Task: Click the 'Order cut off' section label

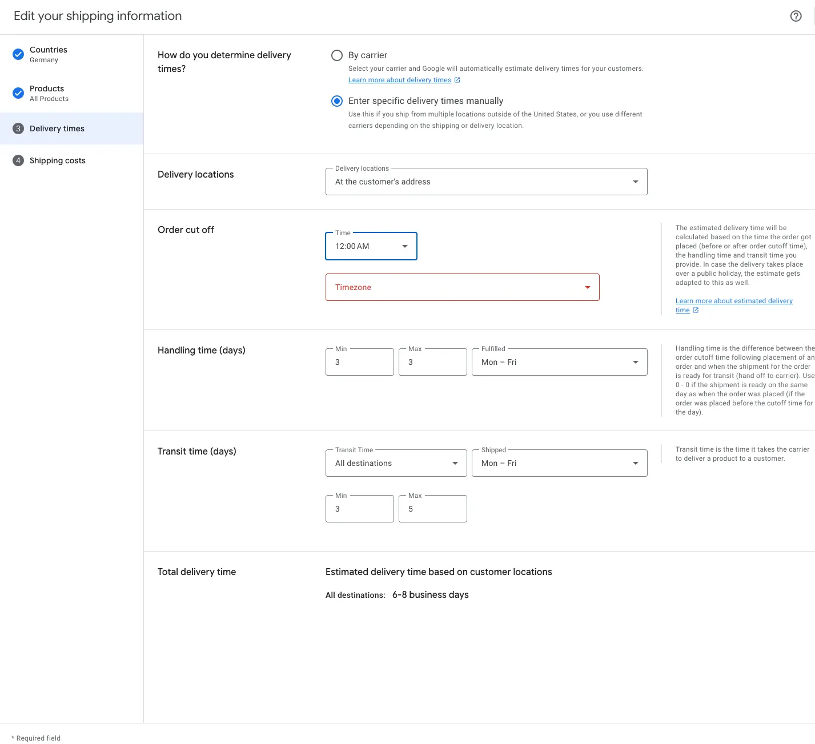Action: 186,230
